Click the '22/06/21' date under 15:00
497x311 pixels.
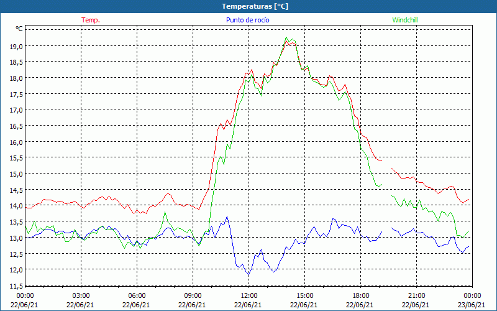(x=304, y=305)
